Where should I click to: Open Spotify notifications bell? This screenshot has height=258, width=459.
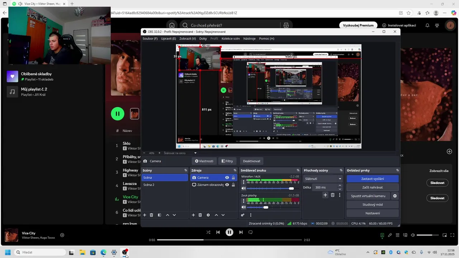pos(427,25)
